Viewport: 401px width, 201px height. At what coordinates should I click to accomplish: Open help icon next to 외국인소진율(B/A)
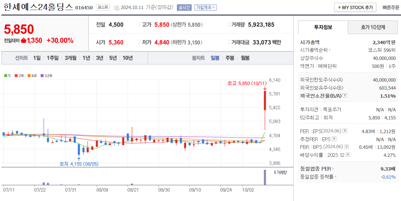[345, 96]
